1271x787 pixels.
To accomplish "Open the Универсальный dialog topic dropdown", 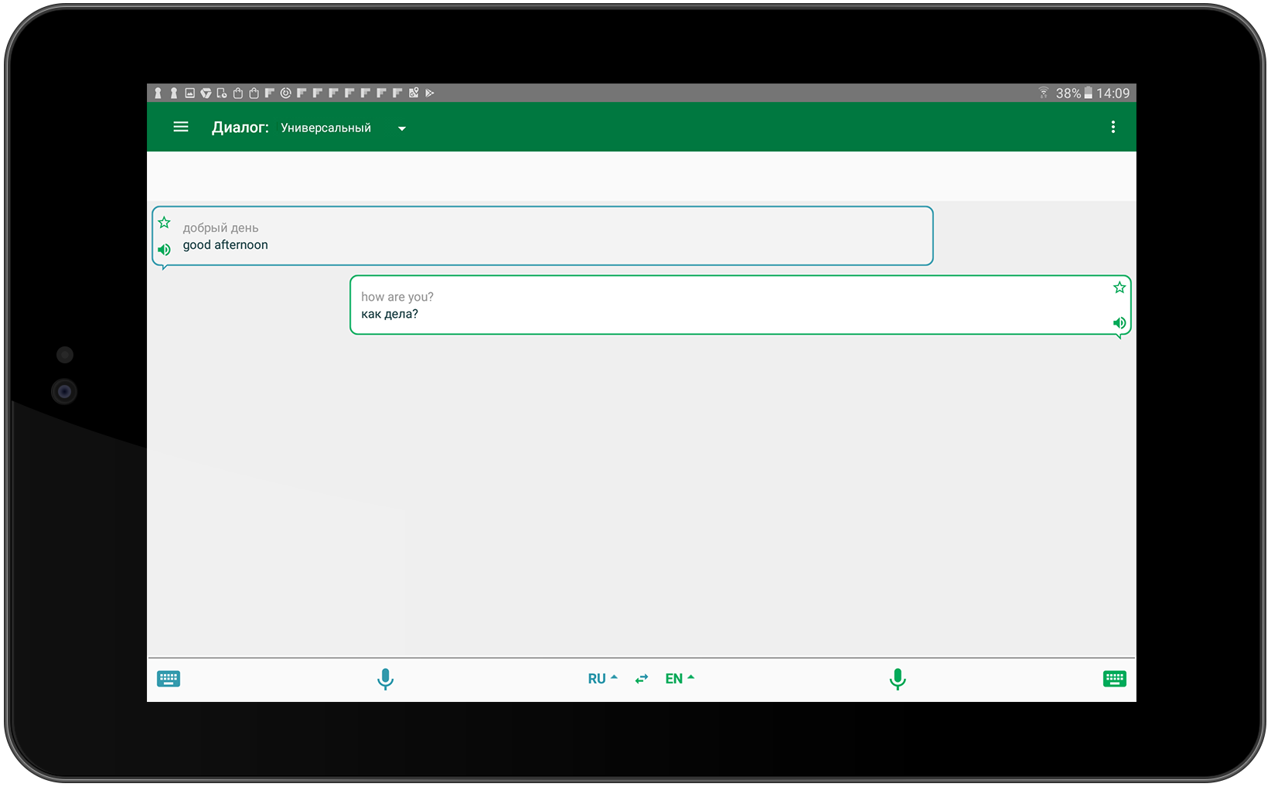I will click(x=343, y=128).
